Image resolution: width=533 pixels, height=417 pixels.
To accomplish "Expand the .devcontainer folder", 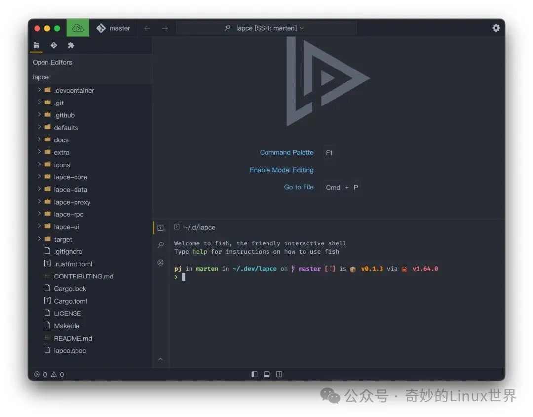I will (x=39, y=90).
